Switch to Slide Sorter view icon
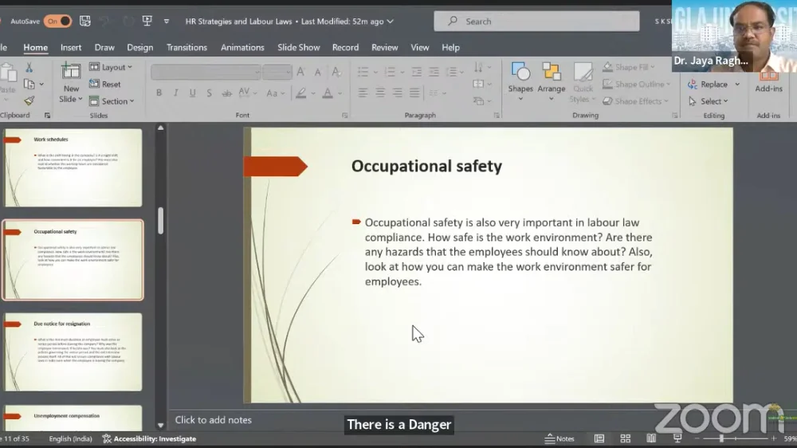The image size is (797, 448). pyautogui.click(x=626, y=438)
